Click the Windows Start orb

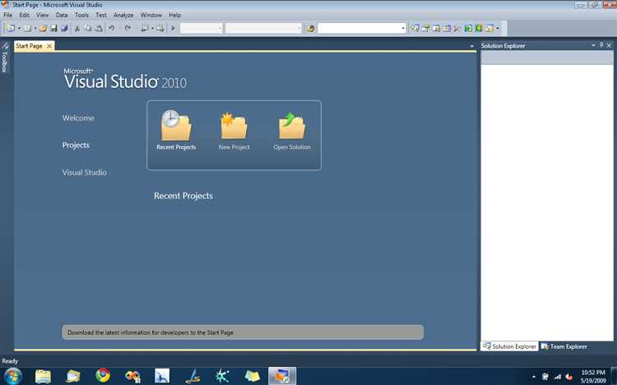point(12,376)
